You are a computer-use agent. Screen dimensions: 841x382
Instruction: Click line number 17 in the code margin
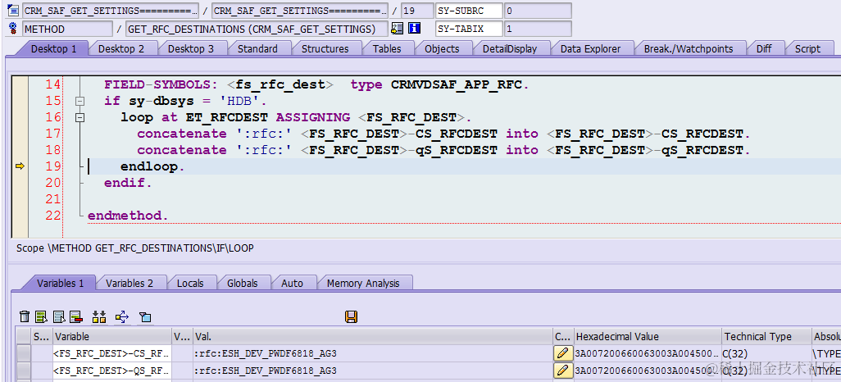[x=52, y=134]
